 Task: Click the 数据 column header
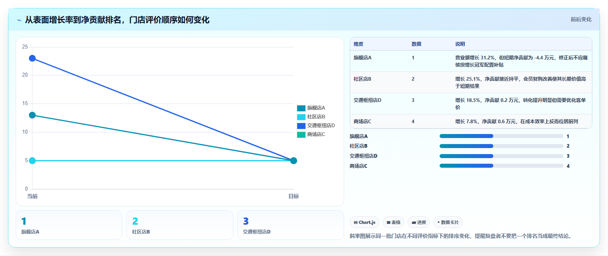click(416, 44)
